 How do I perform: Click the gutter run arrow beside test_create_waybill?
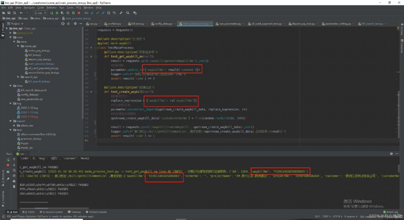91,92
